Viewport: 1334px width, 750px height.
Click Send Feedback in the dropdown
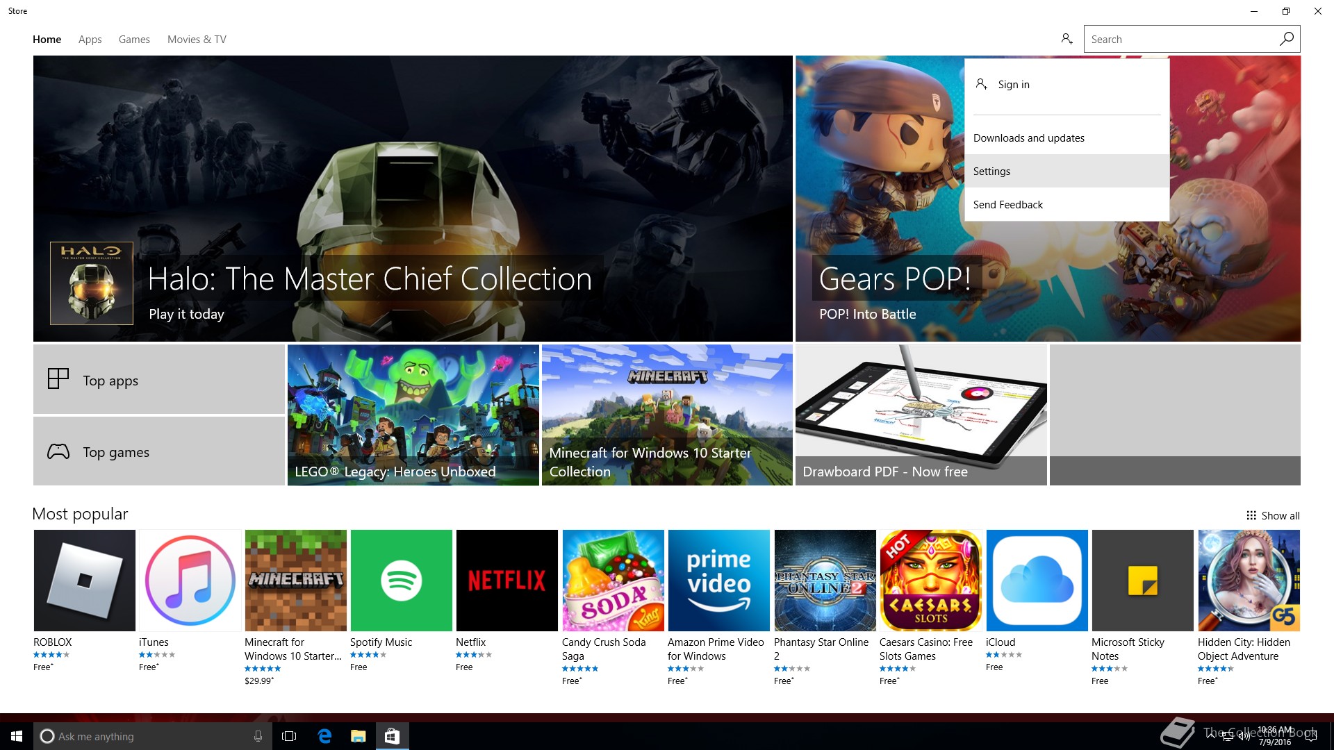point(1007,205)
